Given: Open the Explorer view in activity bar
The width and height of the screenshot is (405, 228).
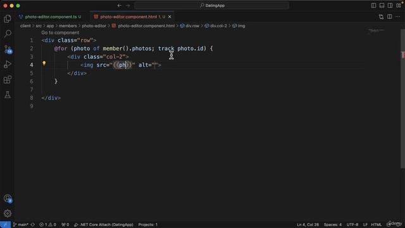Looking at the screenshot, I should click(x=8, y=18).
